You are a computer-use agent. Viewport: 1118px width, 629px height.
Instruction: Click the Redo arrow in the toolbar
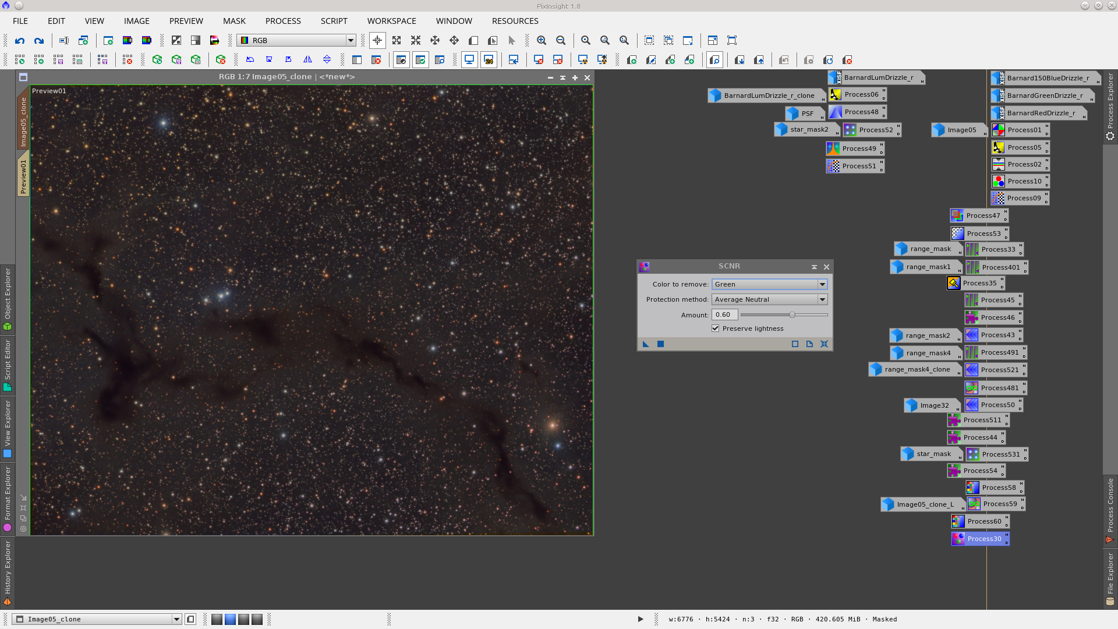tap(39, 41)
